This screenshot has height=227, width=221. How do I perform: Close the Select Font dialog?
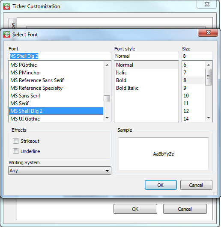pos(208,32)
